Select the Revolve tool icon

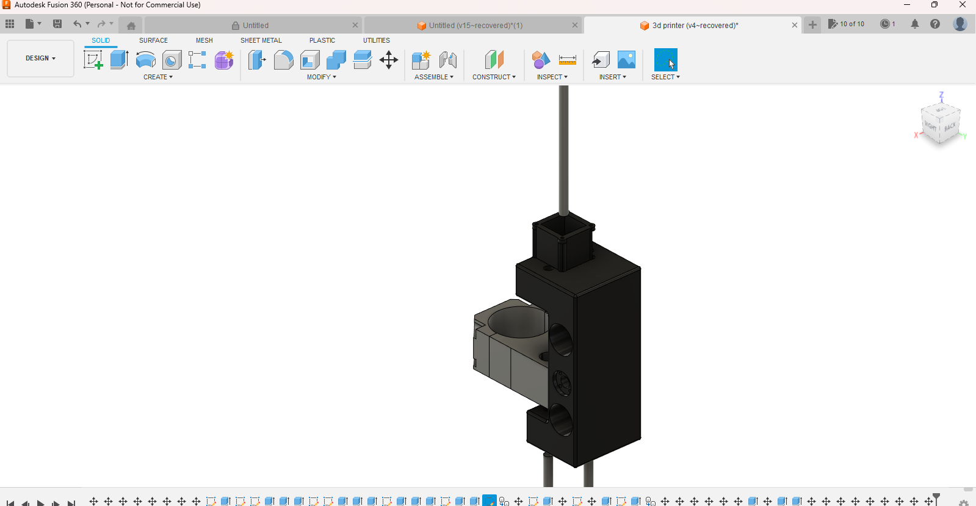(x=145, y=60)
